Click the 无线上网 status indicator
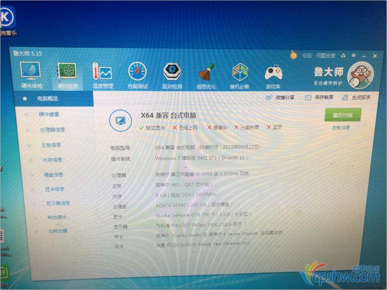Image resolution: width=387 pixels, height=290 pixels. pos(185,127)
